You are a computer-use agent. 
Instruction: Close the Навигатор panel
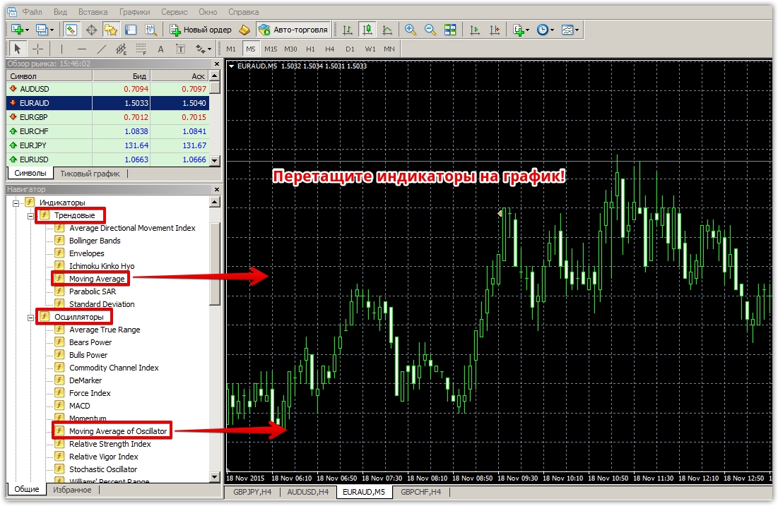[216, 189]
